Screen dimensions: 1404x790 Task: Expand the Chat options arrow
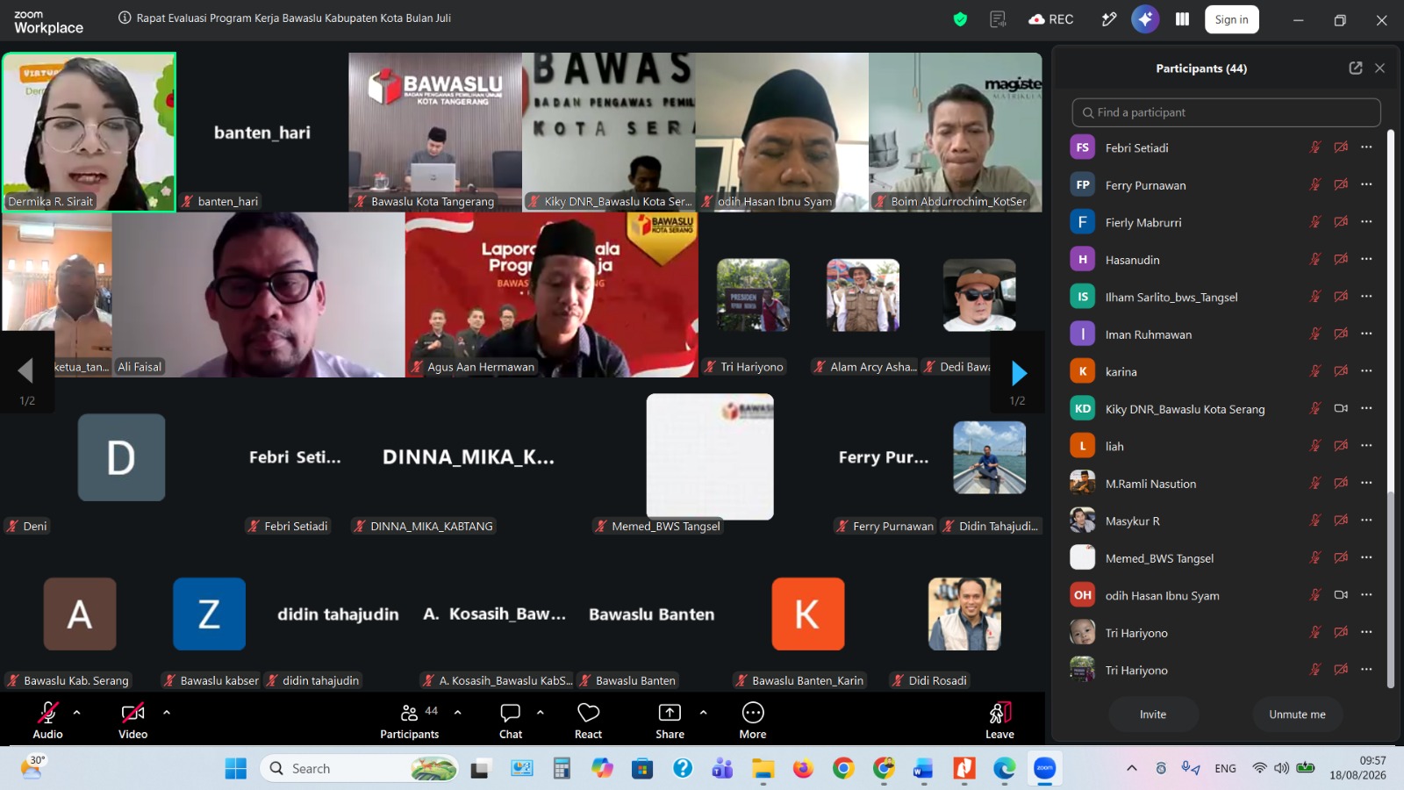pos(541,712)
